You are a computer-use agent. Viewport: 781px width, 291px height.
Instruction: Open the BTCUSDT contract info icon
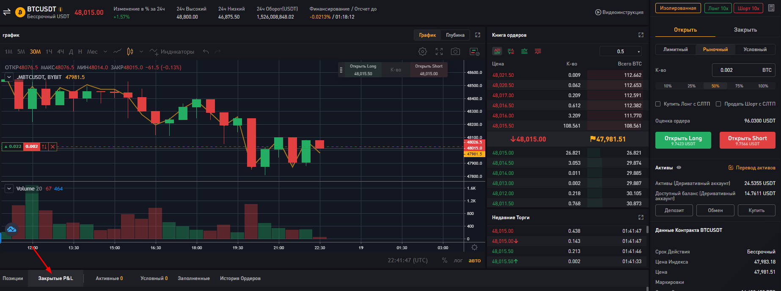(60, 9)
